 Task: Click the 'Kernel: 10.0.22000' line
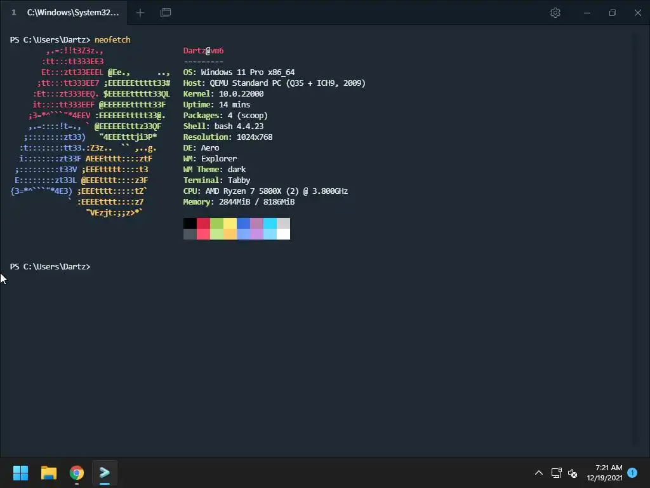223,94
